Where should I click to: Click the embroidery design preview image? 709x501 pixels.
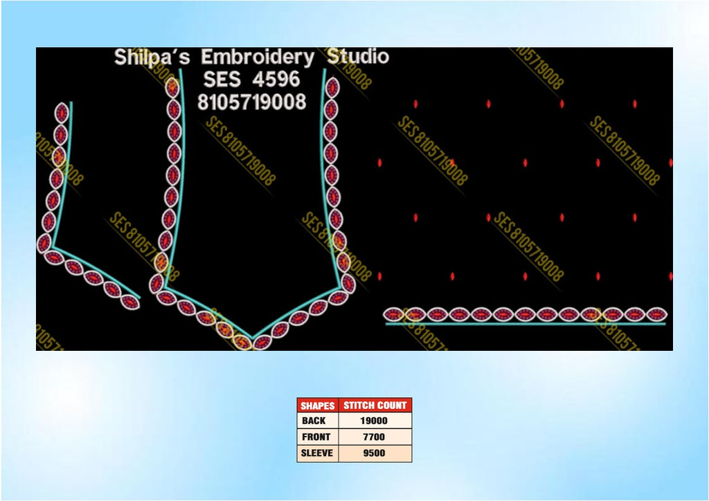[354, 199]
